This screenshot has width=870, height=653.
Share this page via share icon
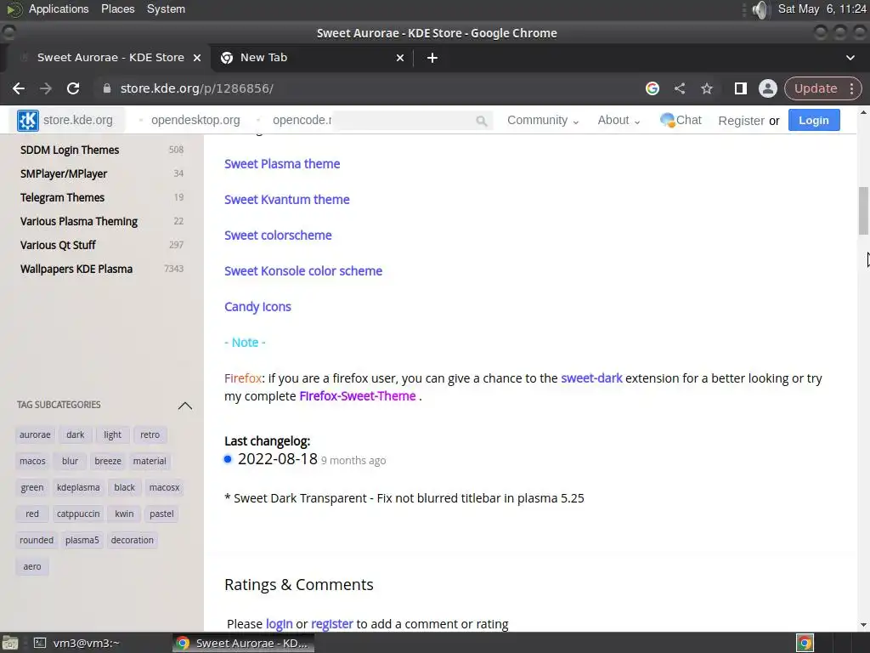coord(680,88)
